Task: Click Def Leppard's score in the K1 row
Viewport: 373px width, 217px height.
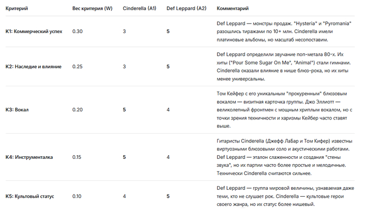Action: [168, 31]
